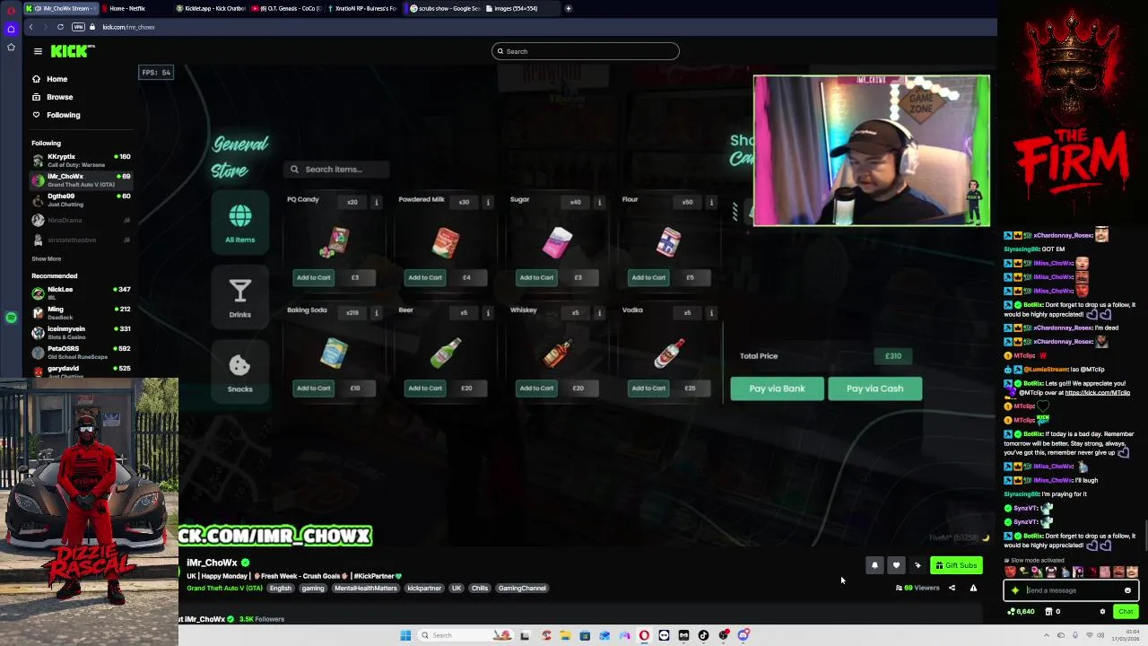Click the MentalHealthMatters tag
1148x646 pixels.
tap(366, 589)
